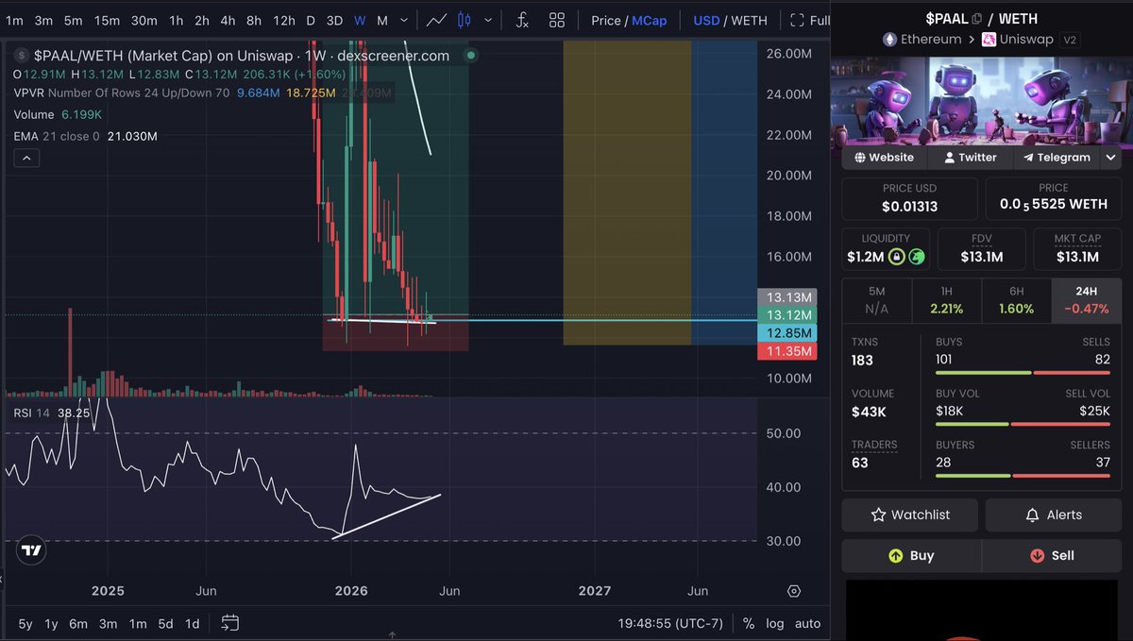This screenshot has height=641, width=1133.
Task: Open the fx indicators icon
Action: tap(521, 20)
